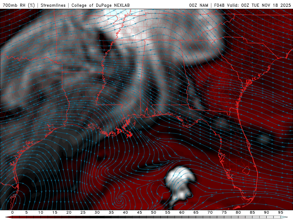Click the "85" label on the color scale

pos(252,212)
